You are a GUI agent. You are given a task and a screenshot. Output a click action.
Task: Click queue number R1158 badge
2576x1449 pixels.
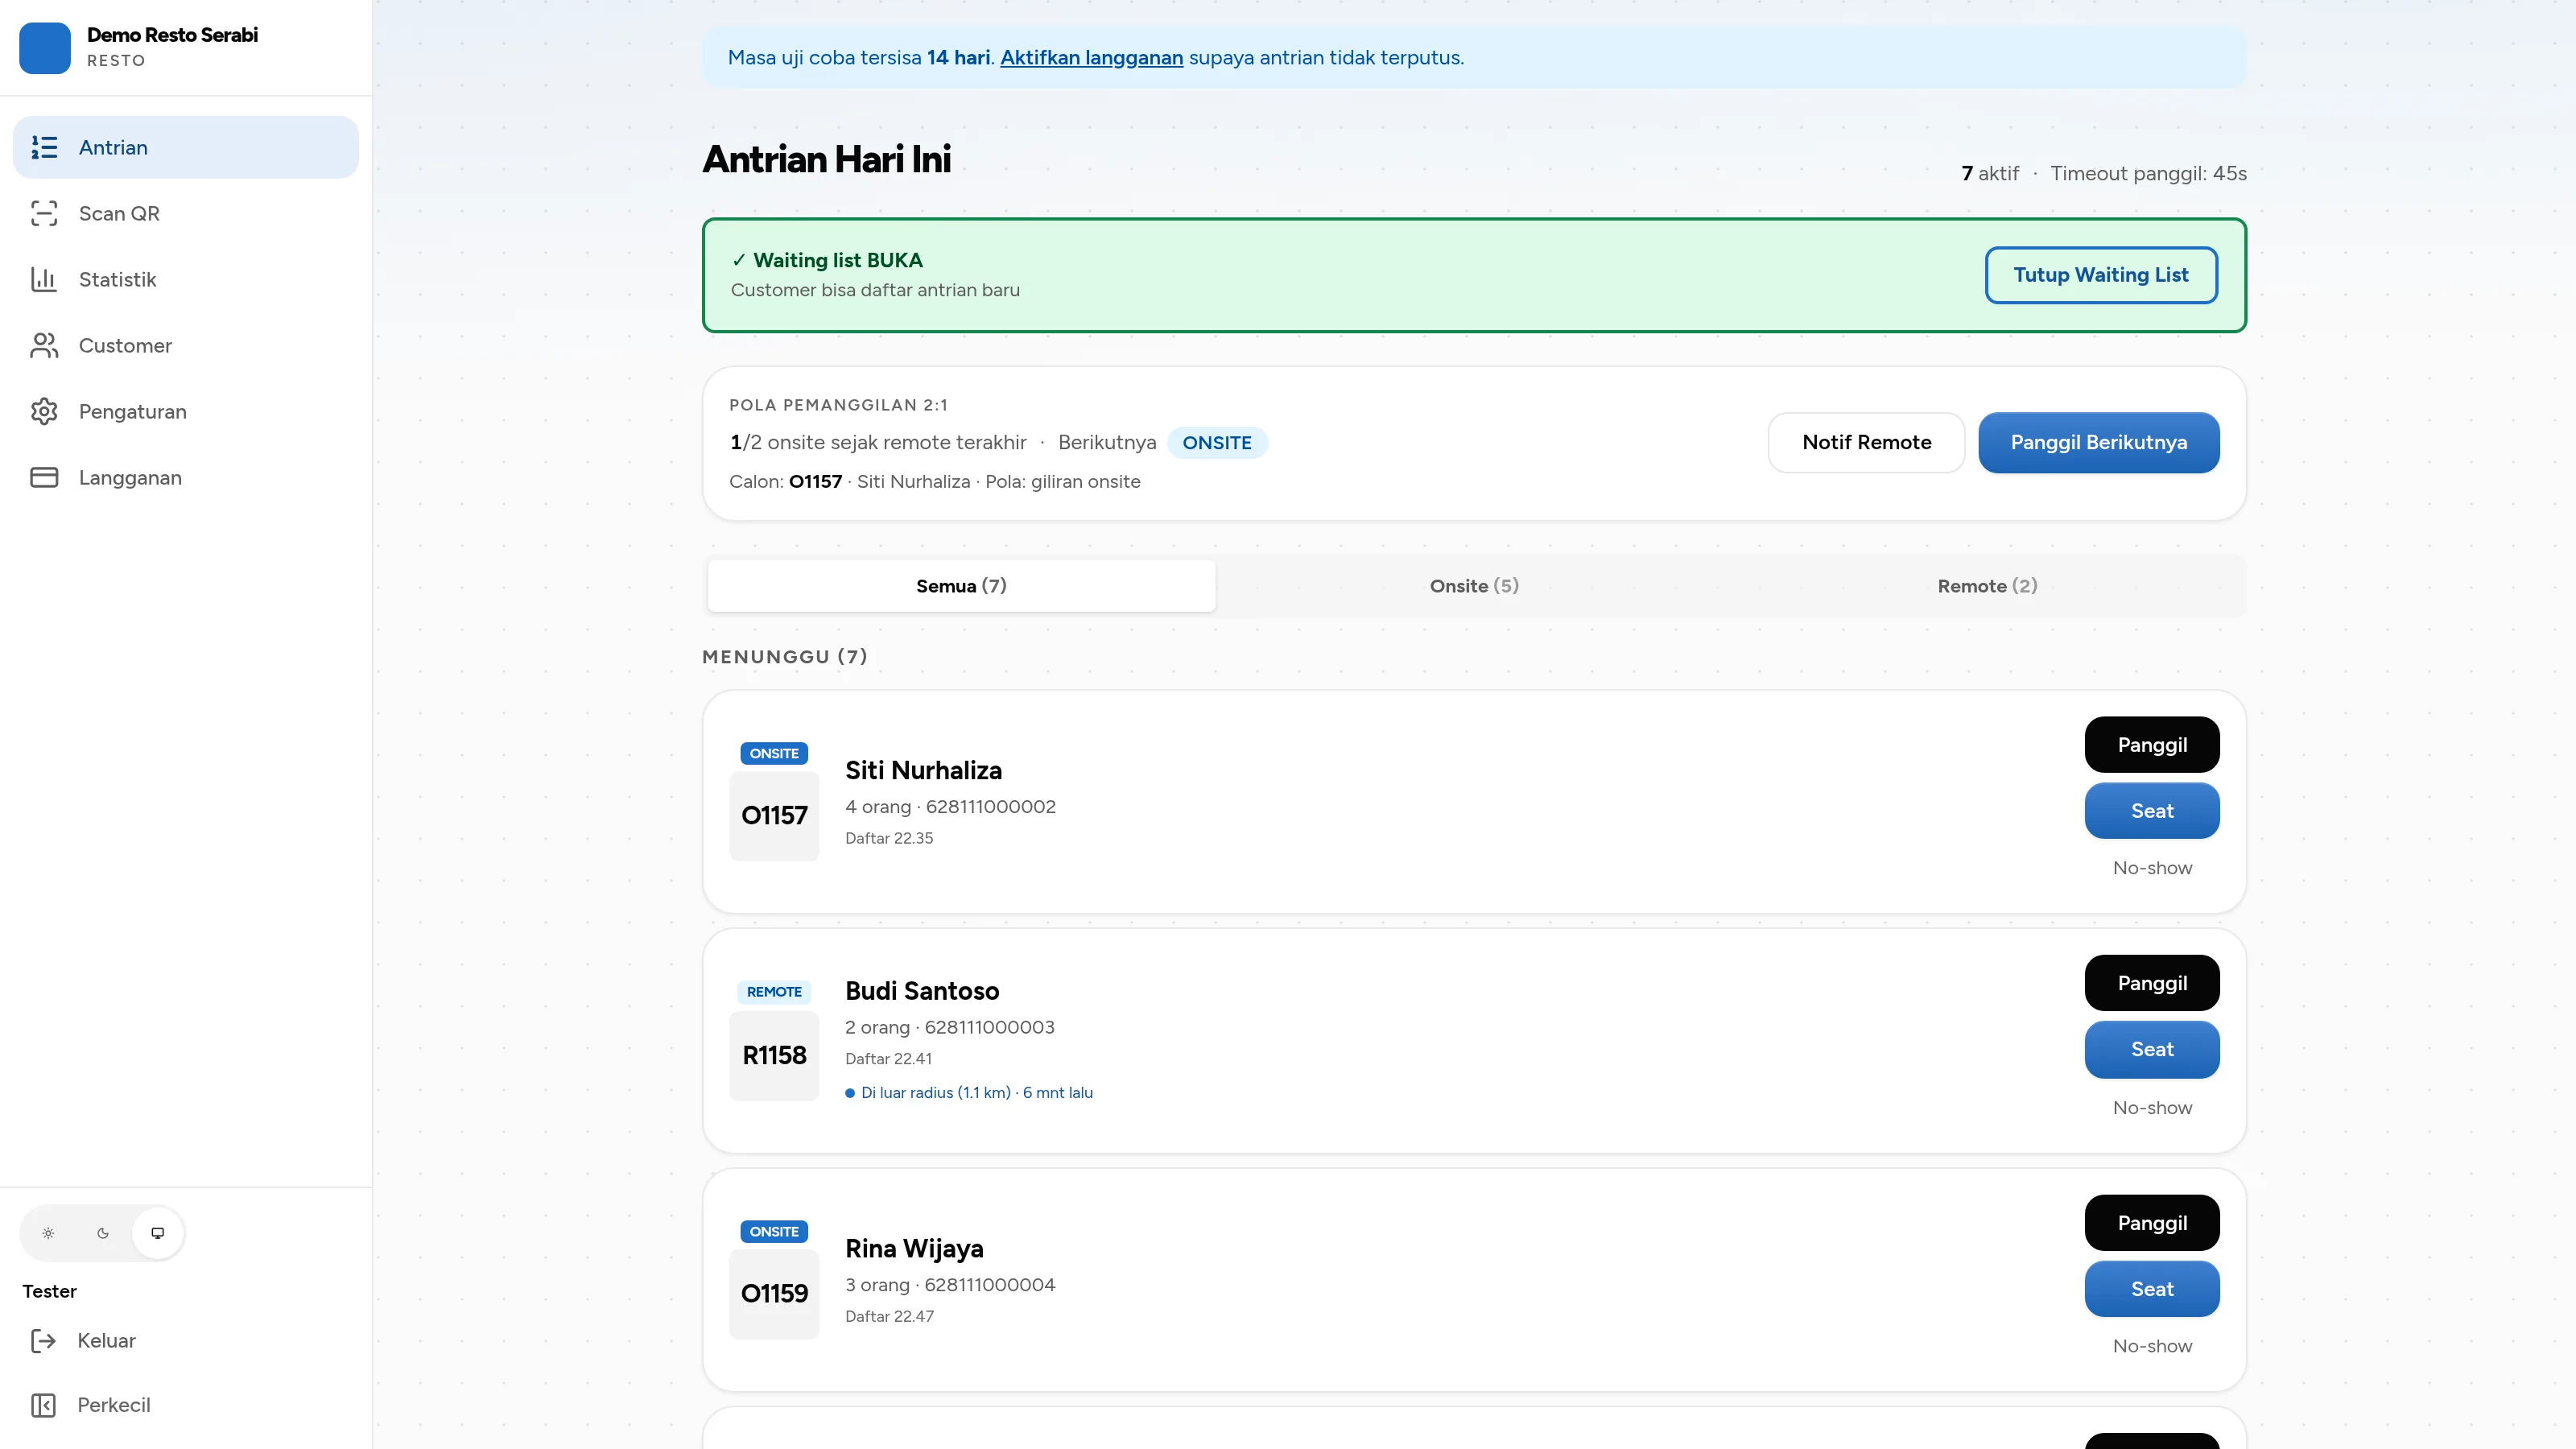point(774,1055)
